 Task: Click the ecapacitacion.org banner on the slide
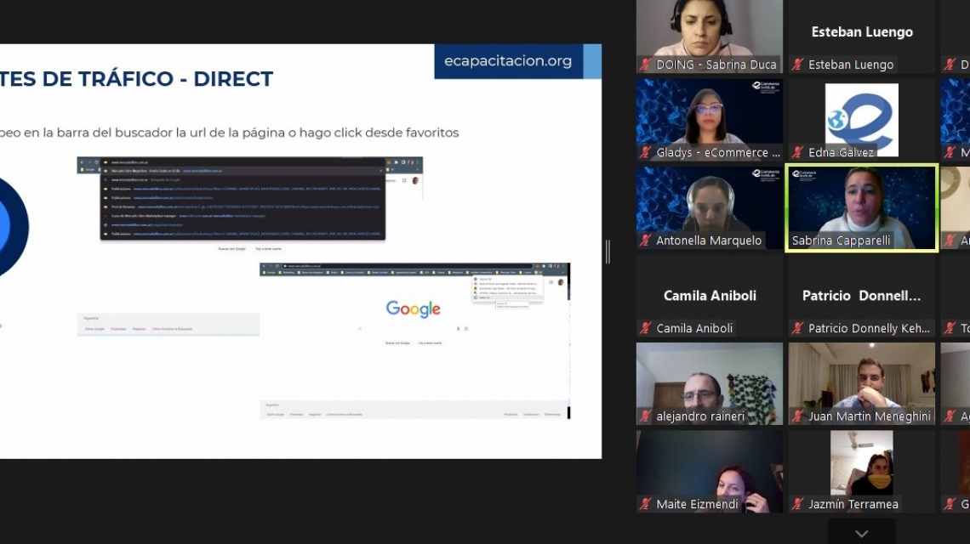click(509, 61)
